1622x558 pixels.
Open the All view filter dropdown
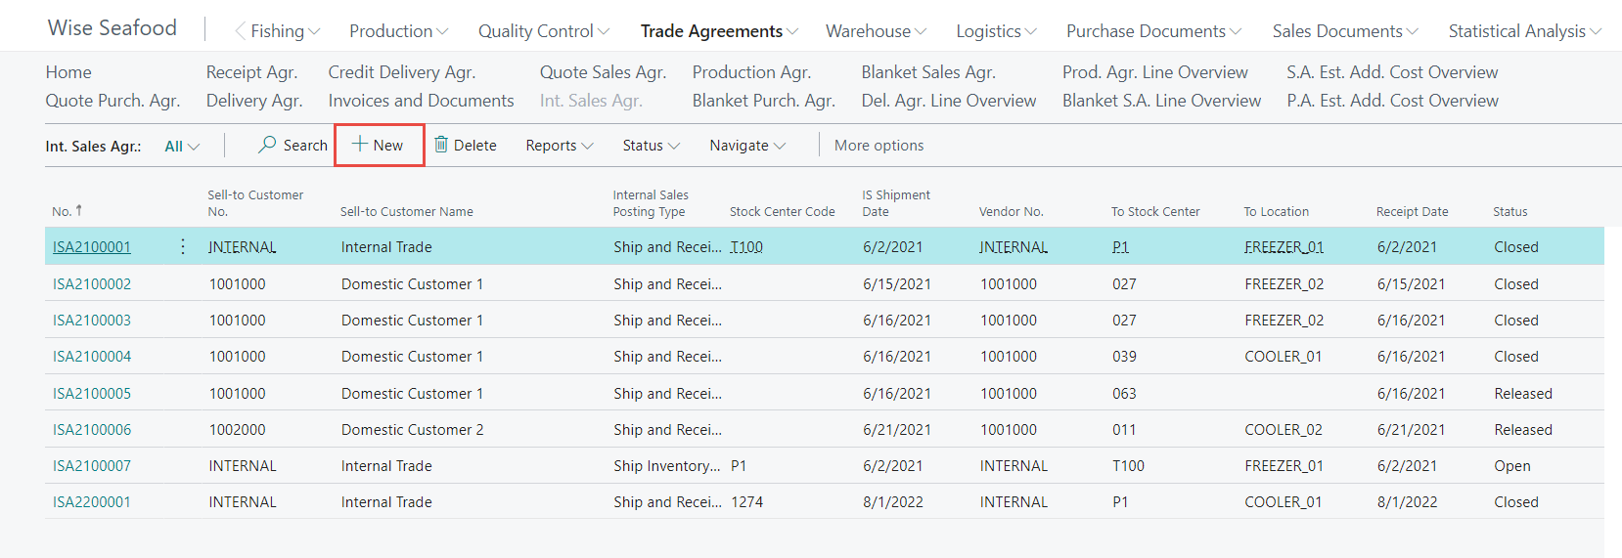click(x=182, y=147)
